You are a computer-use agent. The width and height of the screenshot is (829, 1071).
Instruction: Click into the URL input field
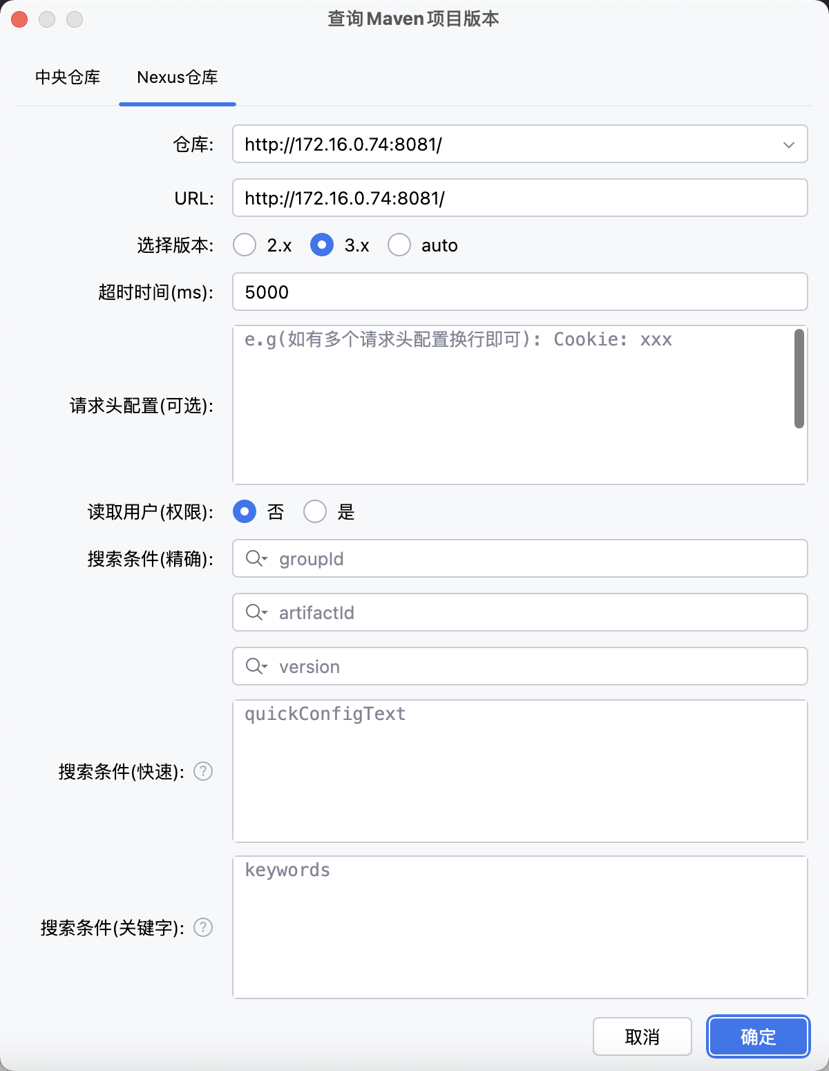point(484,198)
